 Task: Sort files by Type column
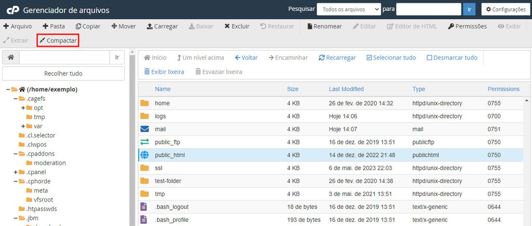tap(419, 89)
